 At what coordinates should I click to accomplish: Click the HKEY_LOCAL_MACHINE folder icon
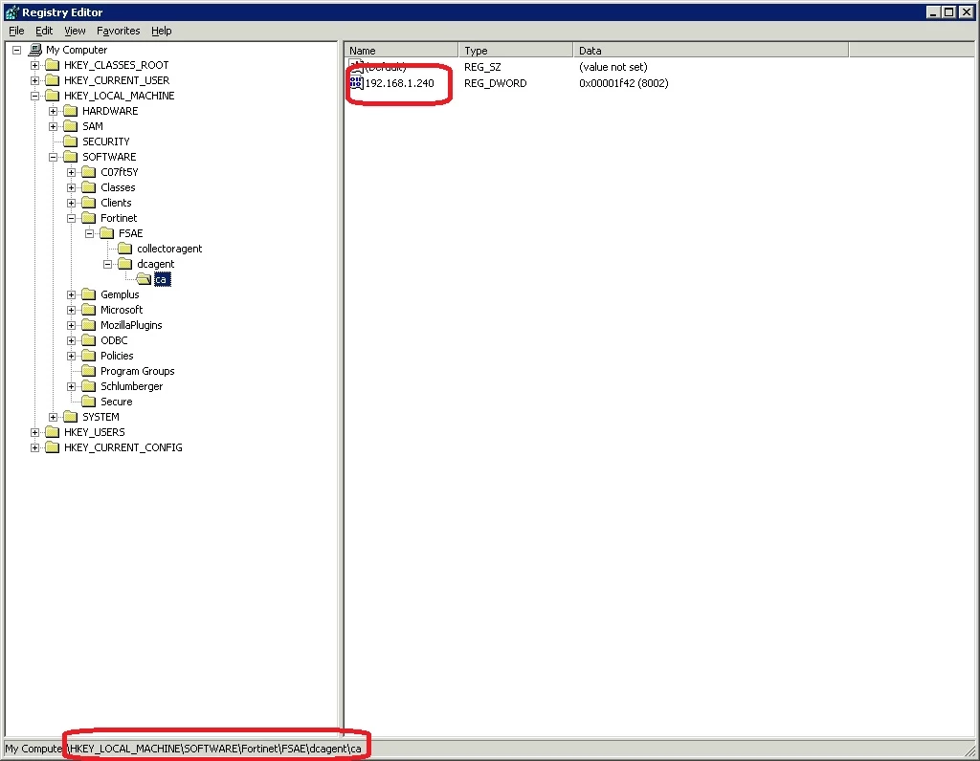[x=53, y=96]
